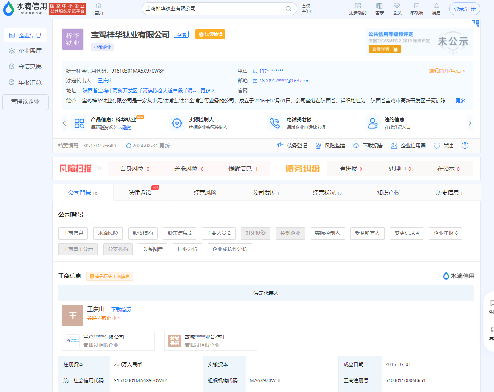Select 企业信息 in the left sidebar
The width and height of the screenshot is (494, 392).
25,35
